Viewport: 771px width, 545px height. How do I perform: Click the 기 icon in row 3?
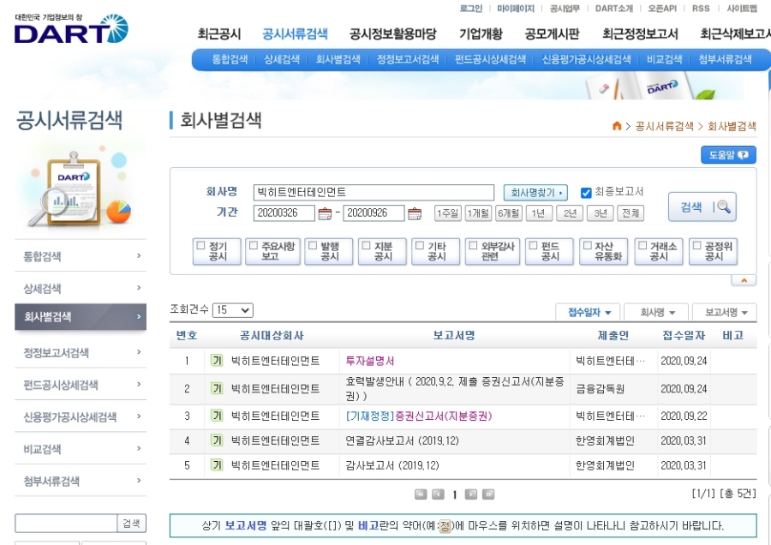[x=217, y=416]
